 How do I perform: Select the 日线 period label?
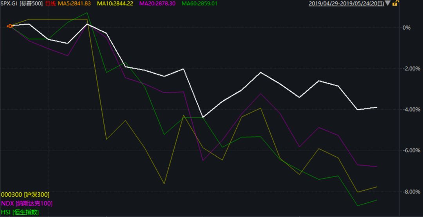(50, 4)
